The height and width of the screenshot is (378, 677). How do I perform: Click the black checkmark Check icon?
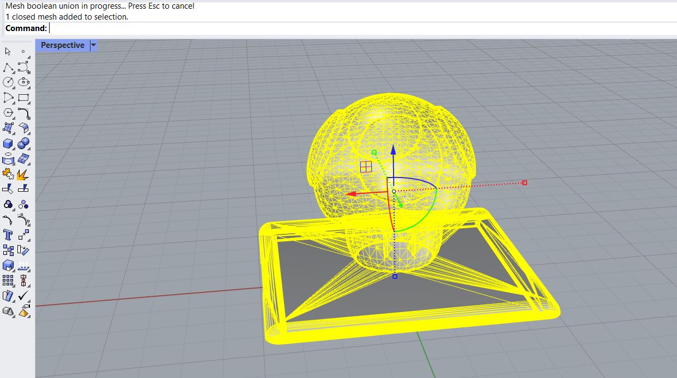click(x=23, y=296)
